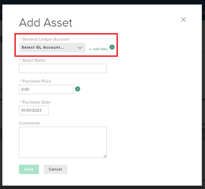Screen dimensions: 205x189
Task: Close the Add Asset dialog
Action: pos(183,19)
